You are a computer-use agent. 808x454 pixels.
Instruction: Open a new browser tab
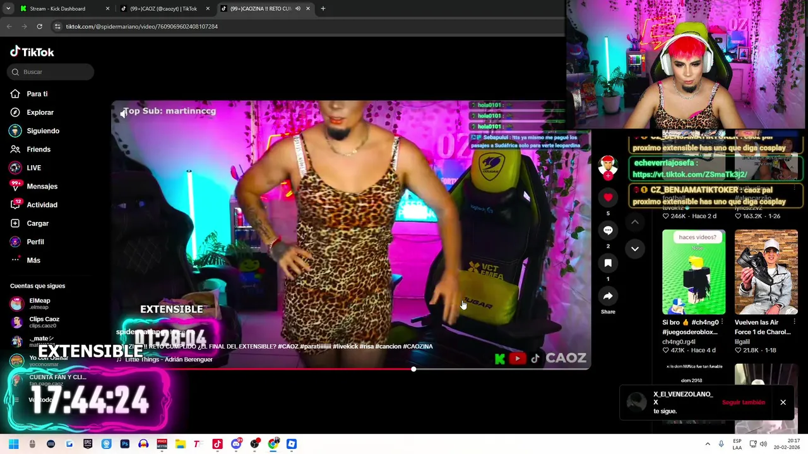[323, 9]
